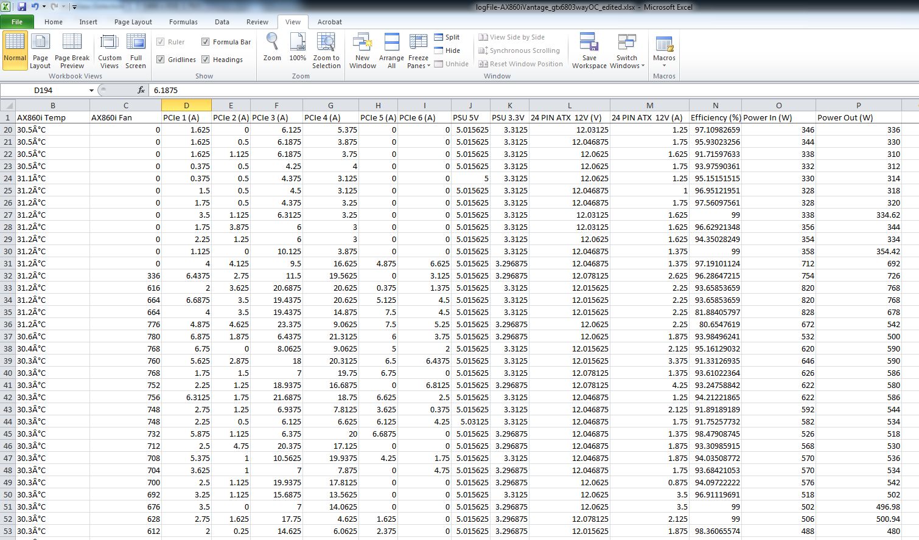Open a New Window
This screenshot has width=919, height=540.
click(x=363, y=50)
